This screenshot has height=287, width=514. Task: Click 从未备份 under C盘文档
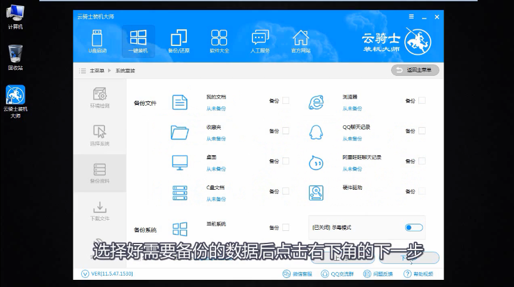click(216, 199)
